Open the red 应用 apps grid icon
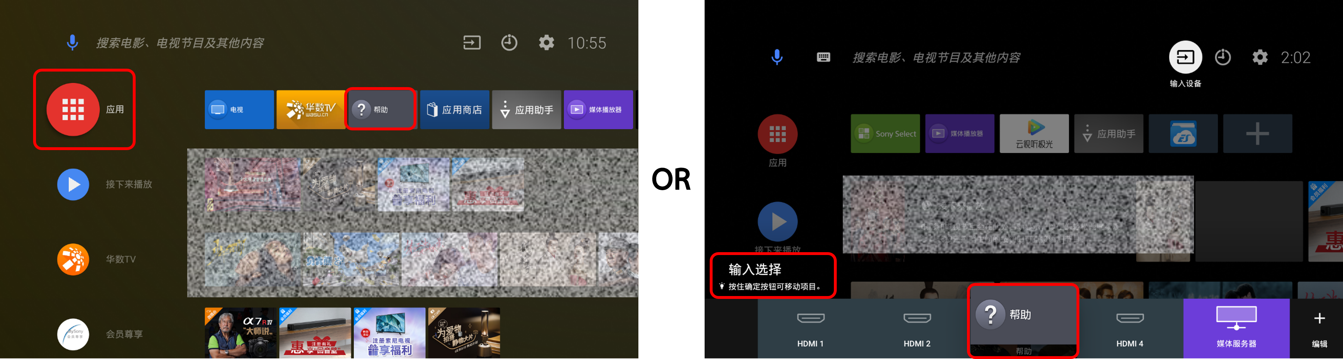The height and width of the screenshot is (359, 1343). point(73,109)
